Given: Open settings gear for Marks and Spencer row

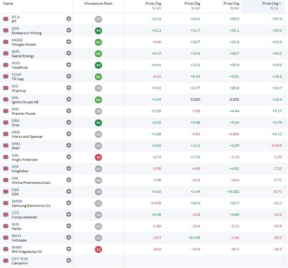Looking at the screenshot, I should [x=69, y=134].
